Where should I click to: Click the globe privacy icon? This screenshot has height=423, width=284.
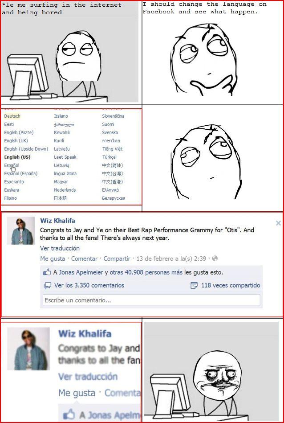(215, 259)
